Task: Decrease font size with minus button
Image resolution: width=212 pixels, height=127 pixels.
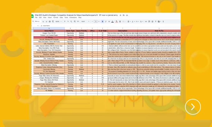Action: coord(93,21)
